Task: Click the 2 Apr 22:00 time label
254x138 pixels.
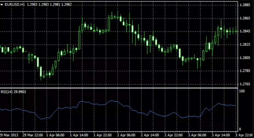Action: 174,135
